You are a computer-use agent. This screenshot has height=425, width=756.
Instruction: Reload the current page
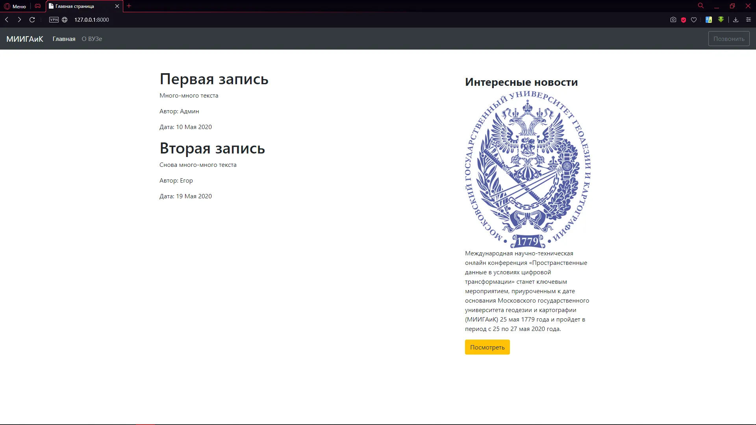(x=32, y=20)
